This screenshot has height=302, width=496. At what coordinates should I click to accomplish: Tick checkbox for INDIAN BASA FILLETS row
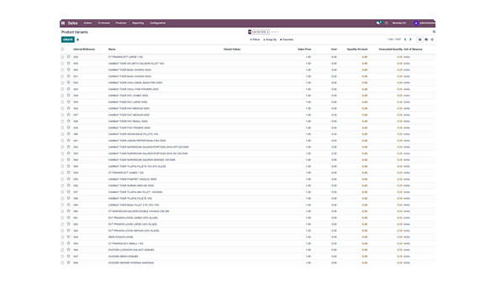click(x=62, y=134)
